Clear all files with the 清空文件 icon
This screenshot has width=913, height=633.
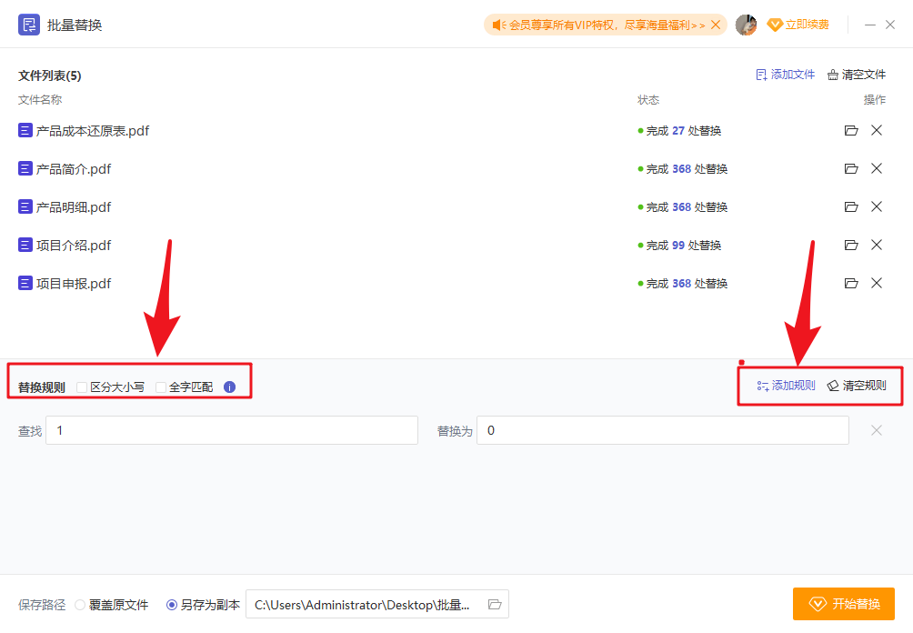pos(833,75)
